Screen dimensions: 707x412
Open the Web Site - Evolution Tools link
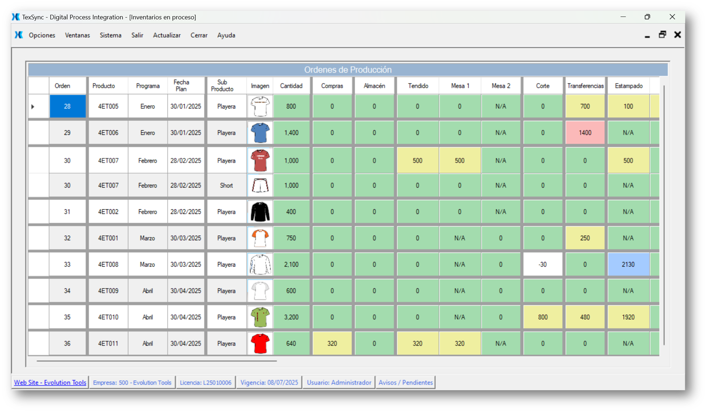point(50,382)
